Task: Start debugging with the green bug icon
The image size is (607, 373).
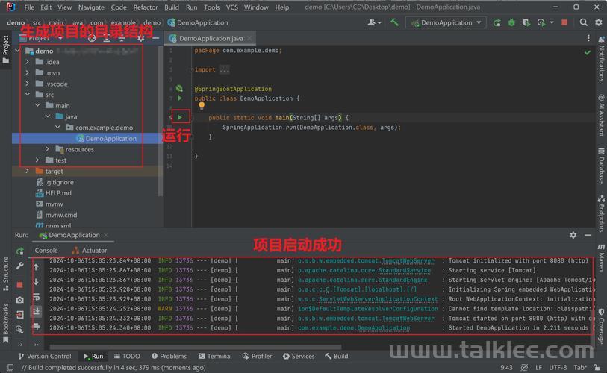Action: coord(511,23)
